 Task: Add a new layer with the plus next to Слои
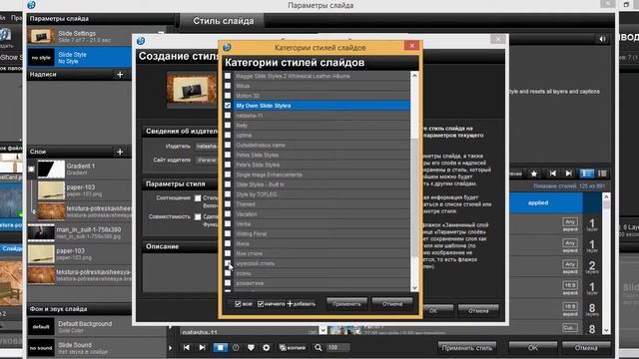click(120, 152)
